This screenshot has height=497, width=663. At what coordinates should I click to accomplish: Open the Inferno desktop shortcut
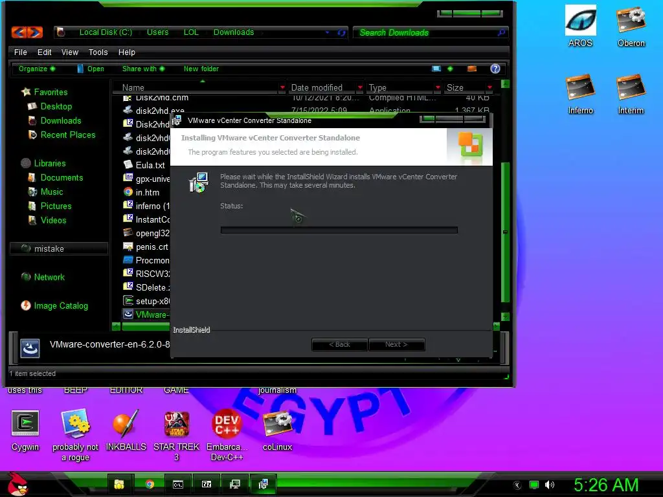tap(581, 94)
